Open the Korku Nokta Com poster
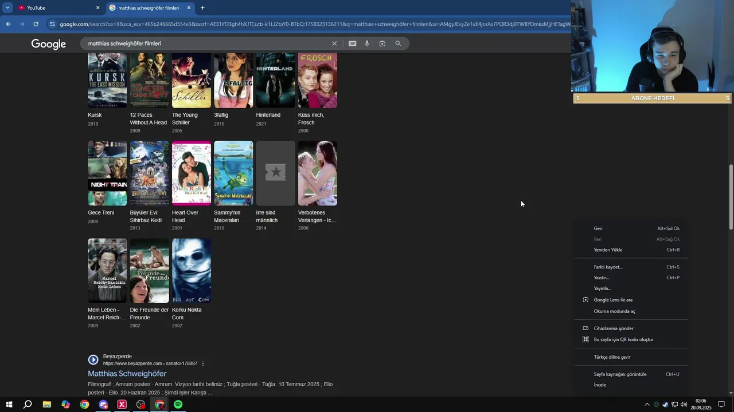734x412 pixels. 192,271
